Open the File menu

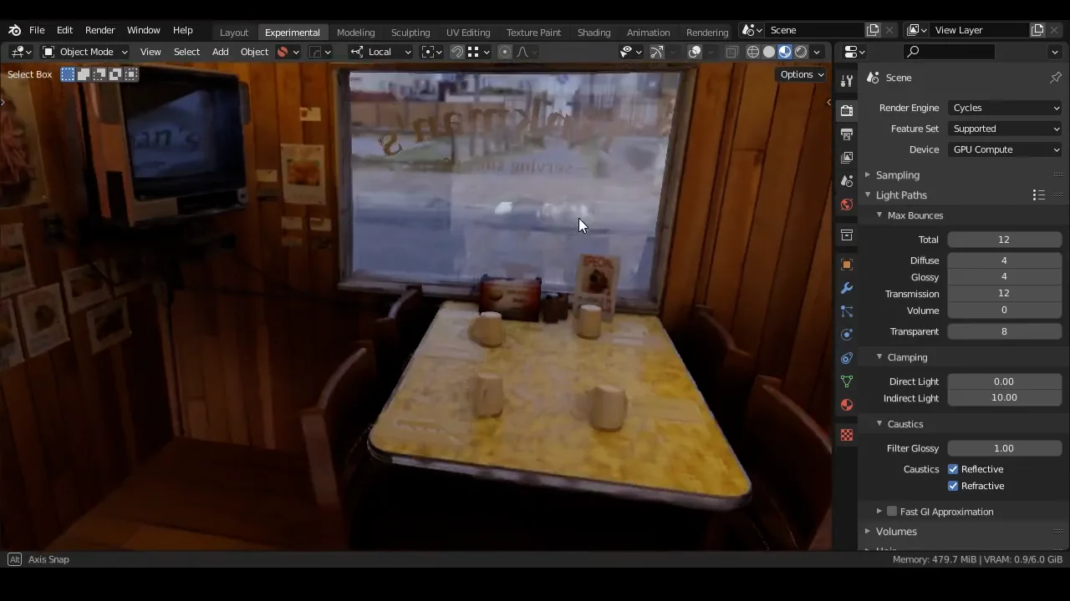[x=37, y=30]
